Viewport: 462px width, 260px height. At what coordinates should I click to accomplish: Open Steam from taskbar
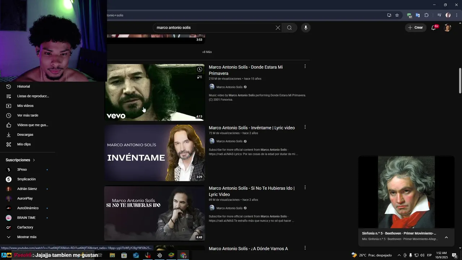point(160,255)
